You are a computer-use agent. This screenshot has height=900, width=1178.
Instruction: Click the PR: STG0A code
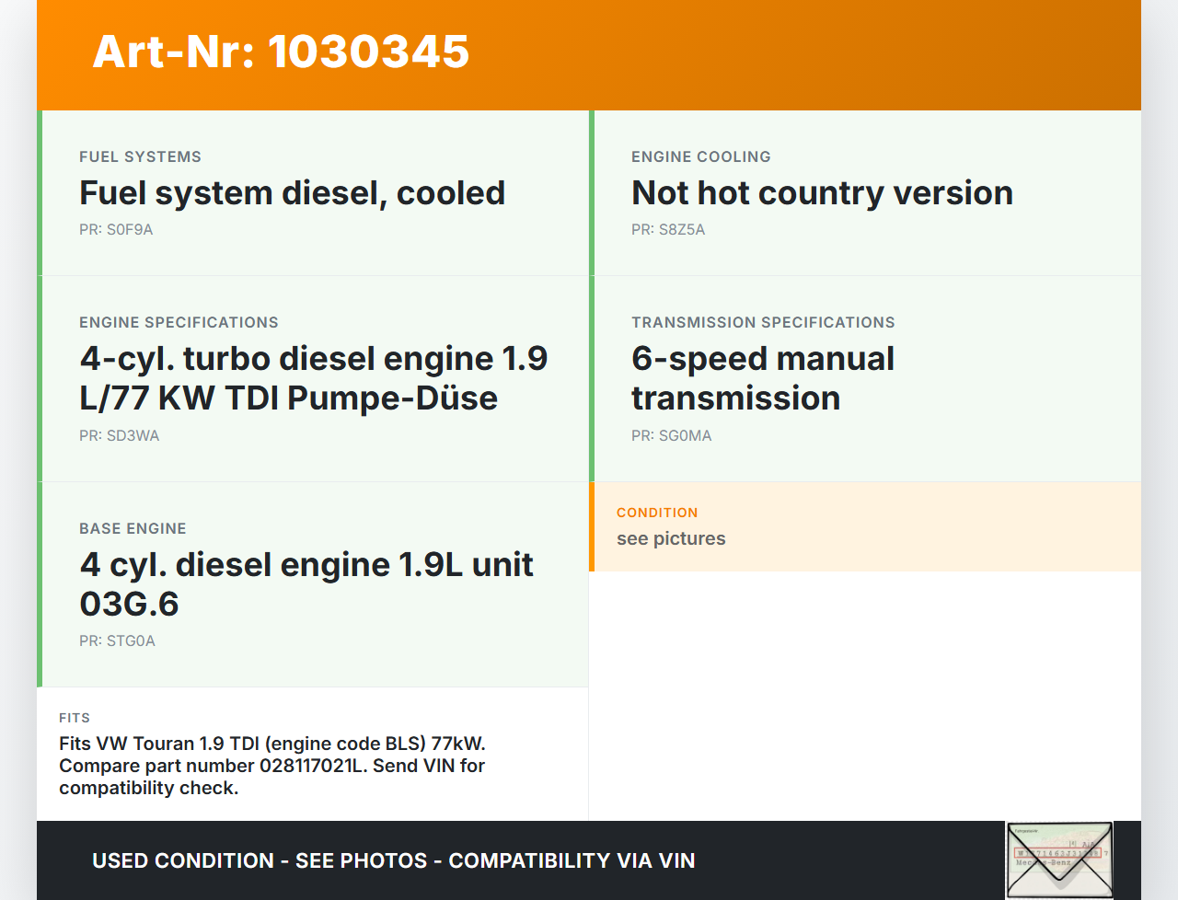tap(117, 641)
